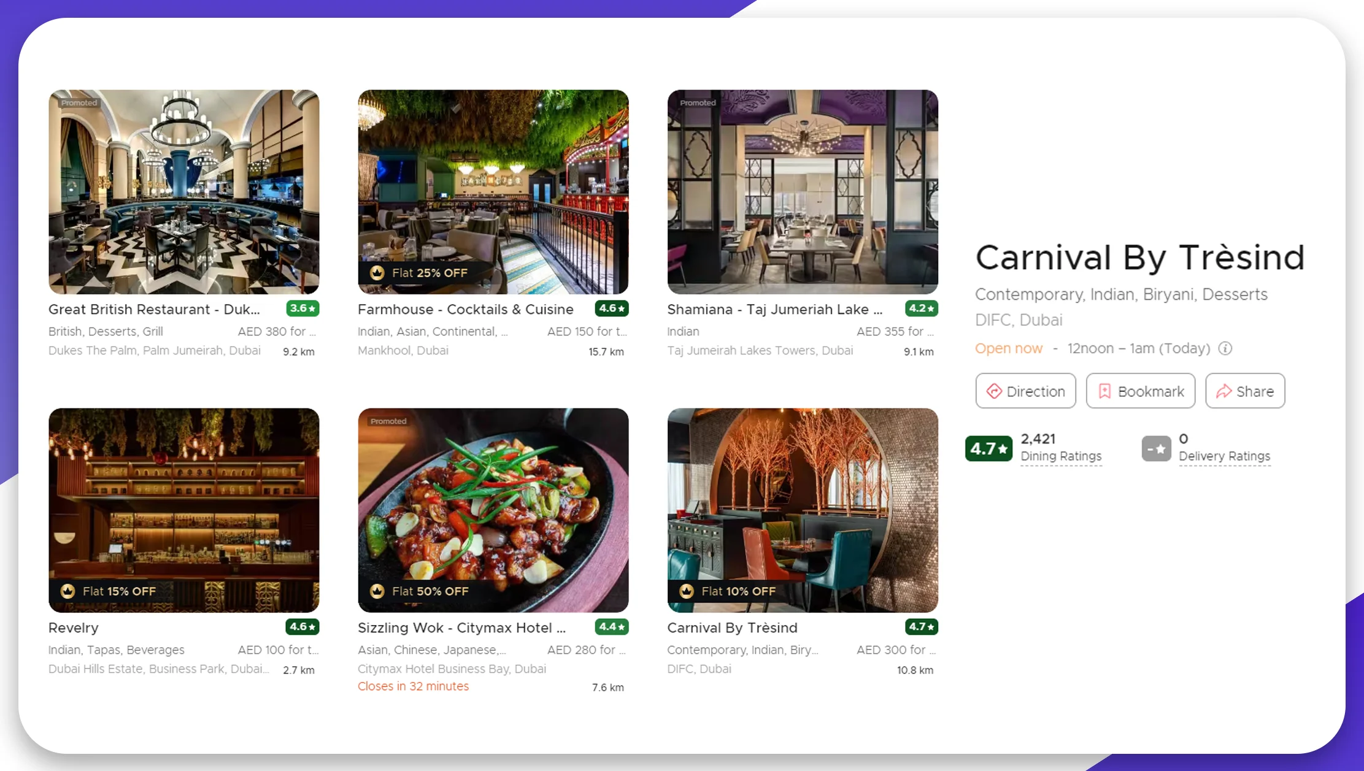Bookmark Carnival By Trèsind
The image size is (1364, 771).
point(1140,391)
